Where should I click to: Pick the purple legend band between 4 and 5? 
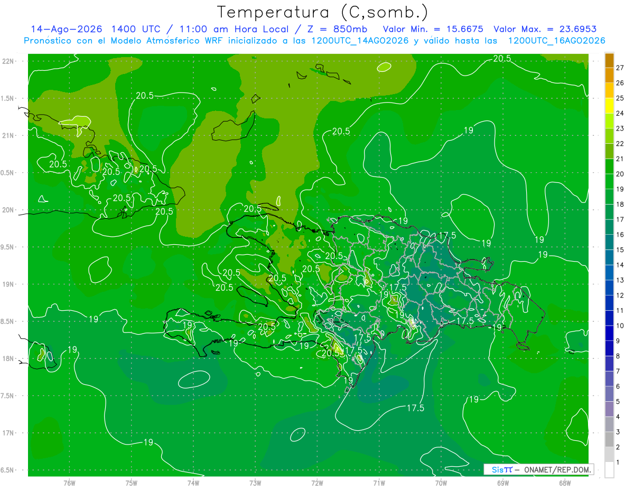click(609, 409)
